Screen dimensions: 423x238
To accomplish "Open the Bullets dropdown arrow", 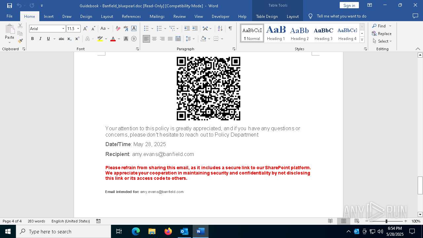I will click(152, 29).
